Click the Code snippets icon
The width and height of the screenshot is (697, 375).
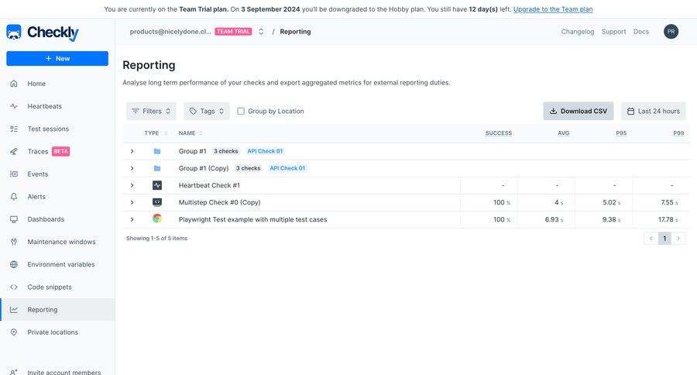coord(14,287)
